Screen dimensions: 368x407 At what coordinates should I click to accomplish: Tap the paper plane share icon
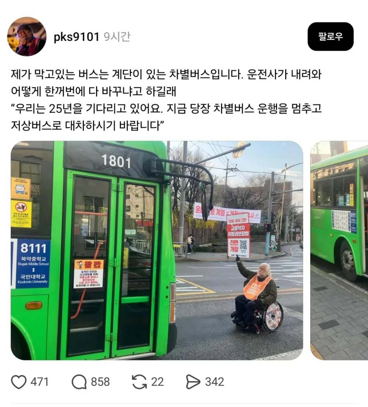[x=193, y=382]
